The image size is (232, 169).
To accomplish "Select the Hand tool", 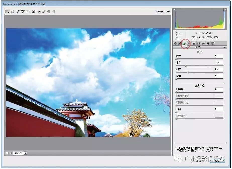I will click(12, 12).
